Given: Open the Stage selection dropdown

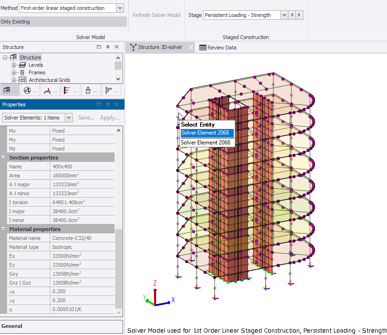Looking at the screenshot, I should point(284,15).
